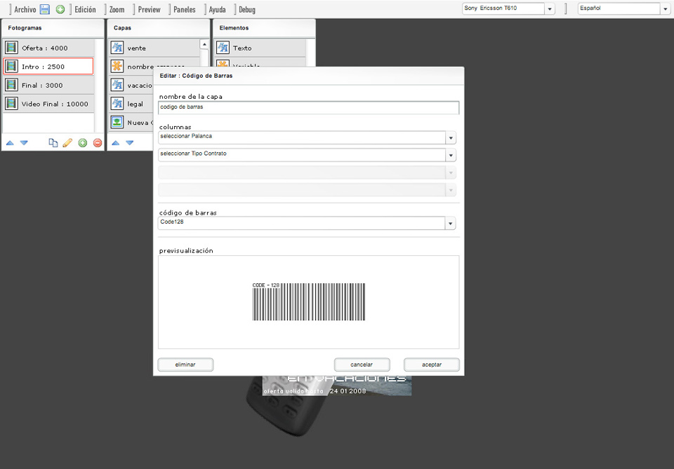
Task: Expand the seleccionar Tipo Contrato dropdown
Action: pyautogui.click(x=451, y=156)
